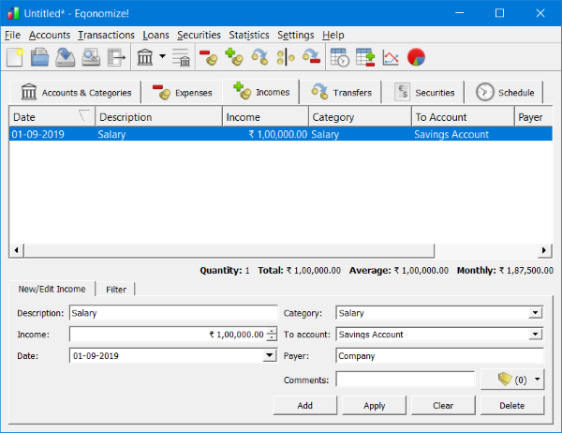Screen dimensions: 562x433
Task: Click the horizontal scrollbar right arrow
Action: pos(545,251)
